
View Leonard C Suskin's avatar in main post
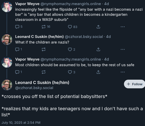point(7,85)
